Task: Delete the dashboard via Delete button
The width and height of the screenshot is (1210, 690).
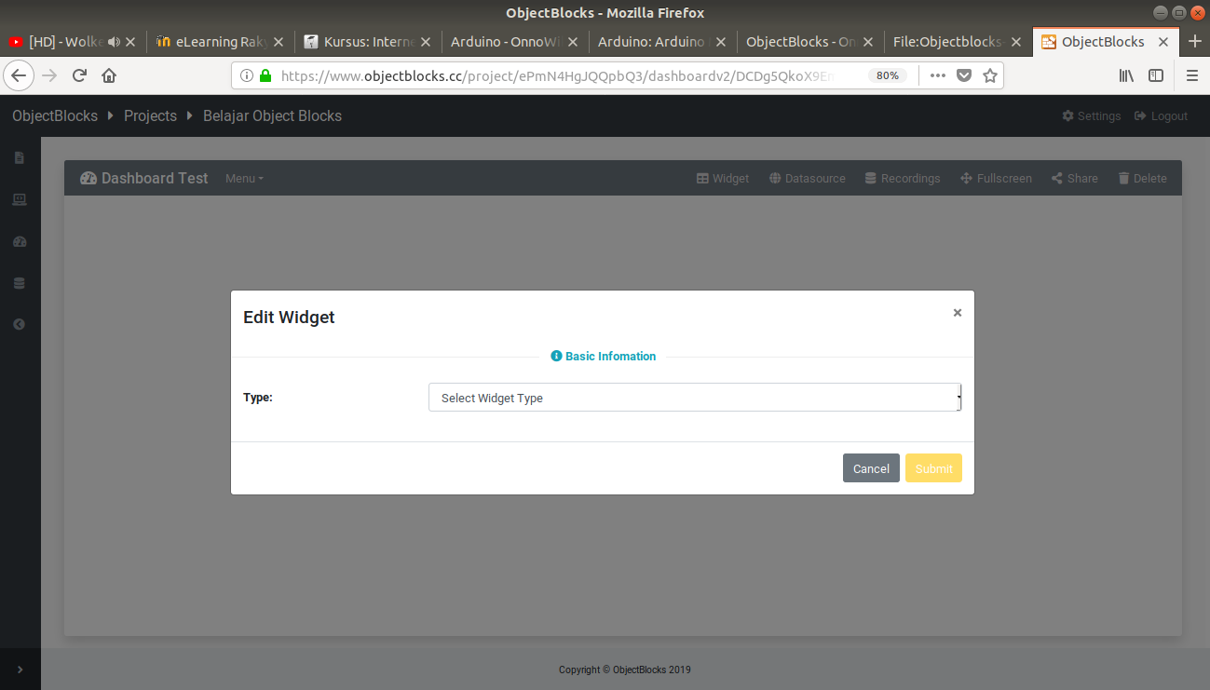Action: coord(1142,179)
